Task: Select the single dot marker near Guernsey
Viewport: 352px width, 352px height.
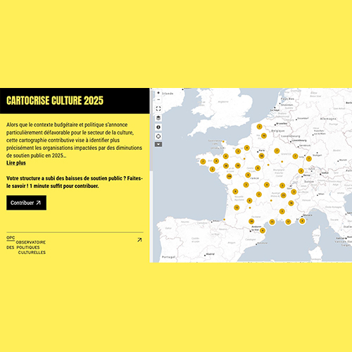Action: [x=223, y=142]
